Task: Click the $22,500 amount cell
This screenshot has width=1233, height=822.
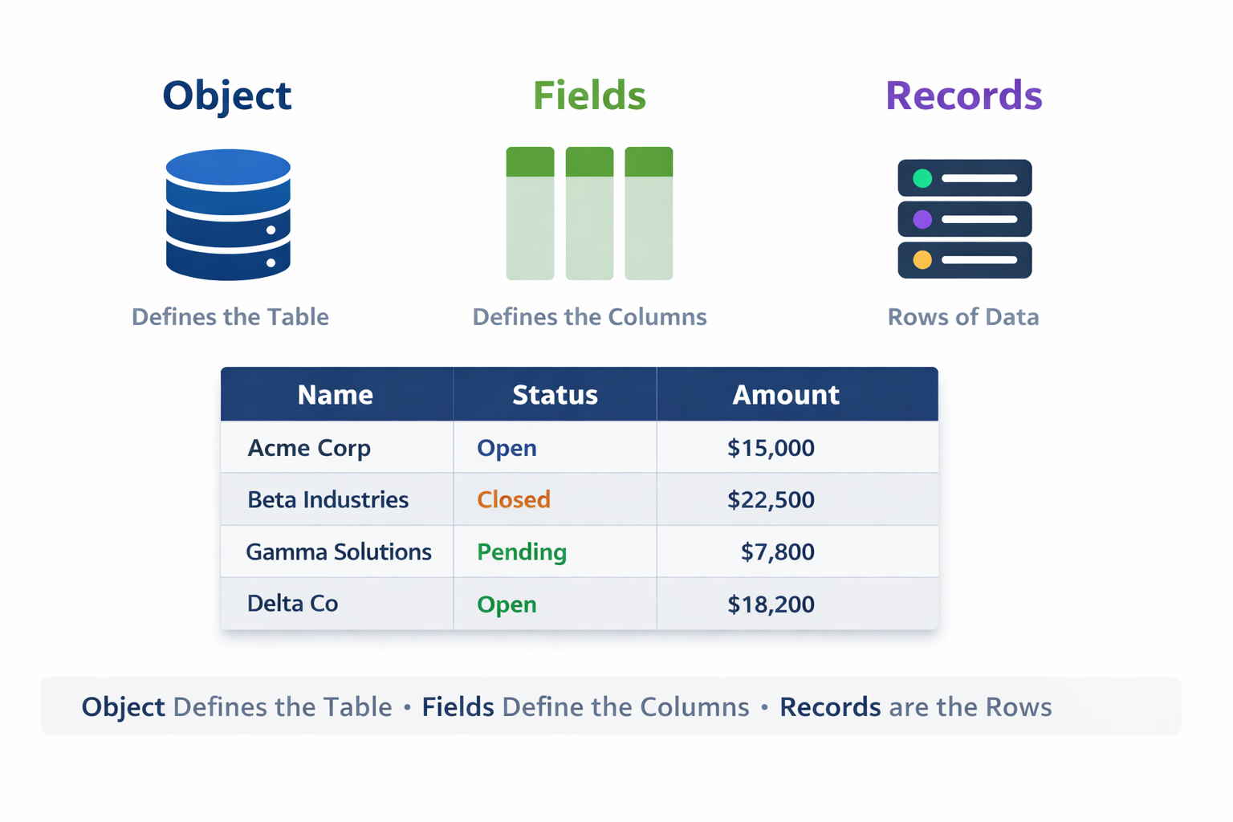Action: (x=771, y=499)
